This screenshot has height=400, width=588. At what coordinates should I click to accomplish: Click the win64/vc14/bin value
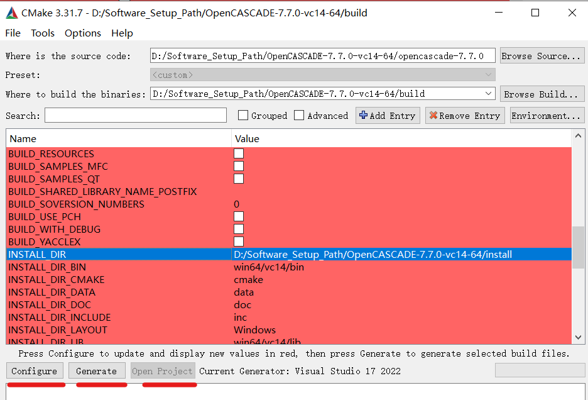pyautogui.click(x=269, y=267)
